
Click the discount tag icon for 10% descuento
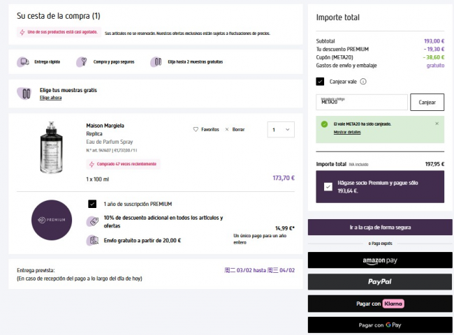click(92, 221)
